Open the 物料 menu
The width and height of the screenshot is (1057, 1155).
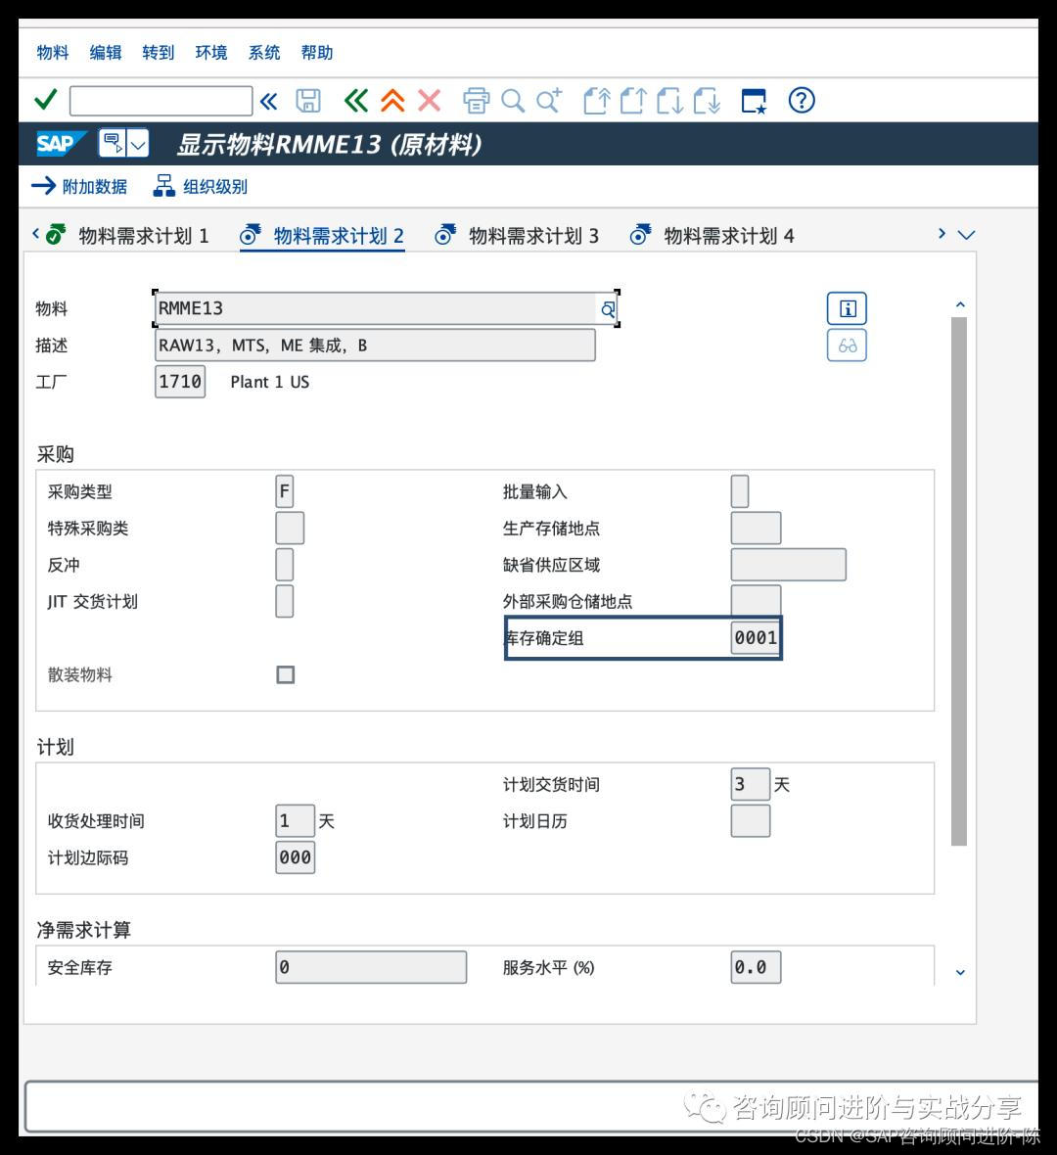52,52
